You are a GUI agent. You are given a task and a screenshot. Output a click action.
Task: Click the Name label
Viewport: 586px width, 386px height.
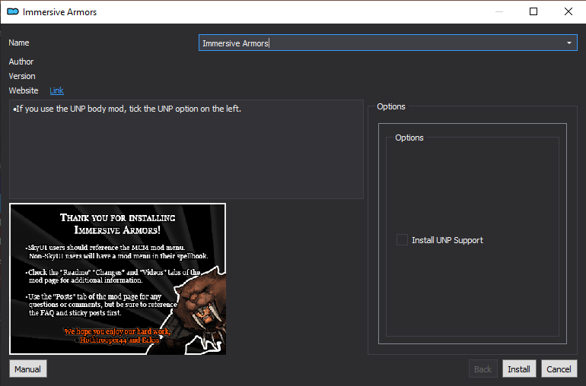(19, 43)
